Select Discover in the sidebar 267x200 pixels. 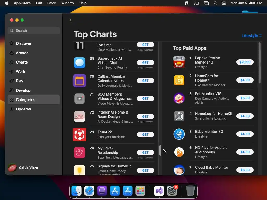click(x=34, y=43)
